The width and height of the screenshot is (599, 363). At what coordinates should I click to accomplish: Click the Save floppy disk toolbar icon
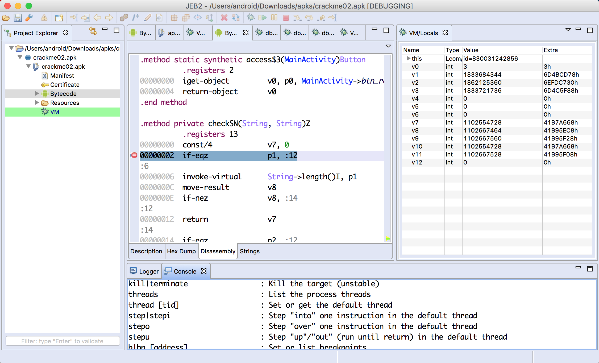pyautogui.click(x=18, y=18)
